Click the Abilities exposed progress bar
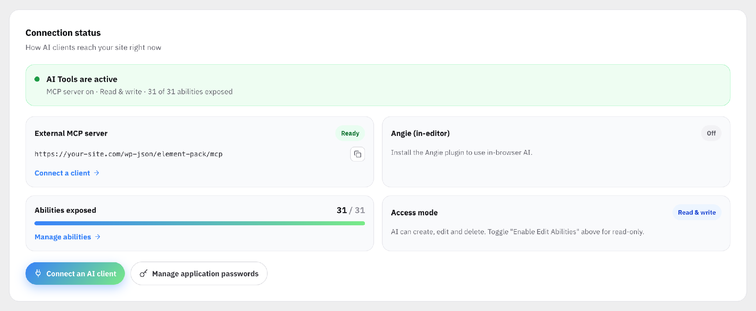The width and height of the screenshot is (756, 311). tap(200, 223)
